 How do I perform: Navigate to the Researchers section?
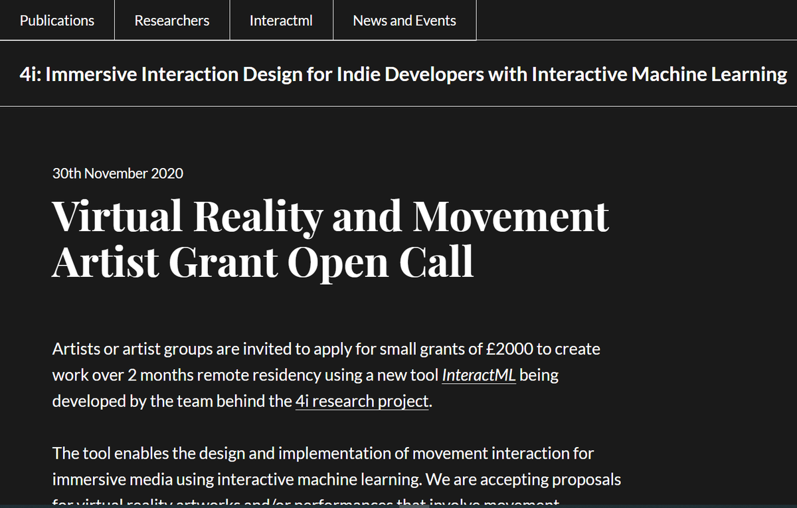(171, 20)
